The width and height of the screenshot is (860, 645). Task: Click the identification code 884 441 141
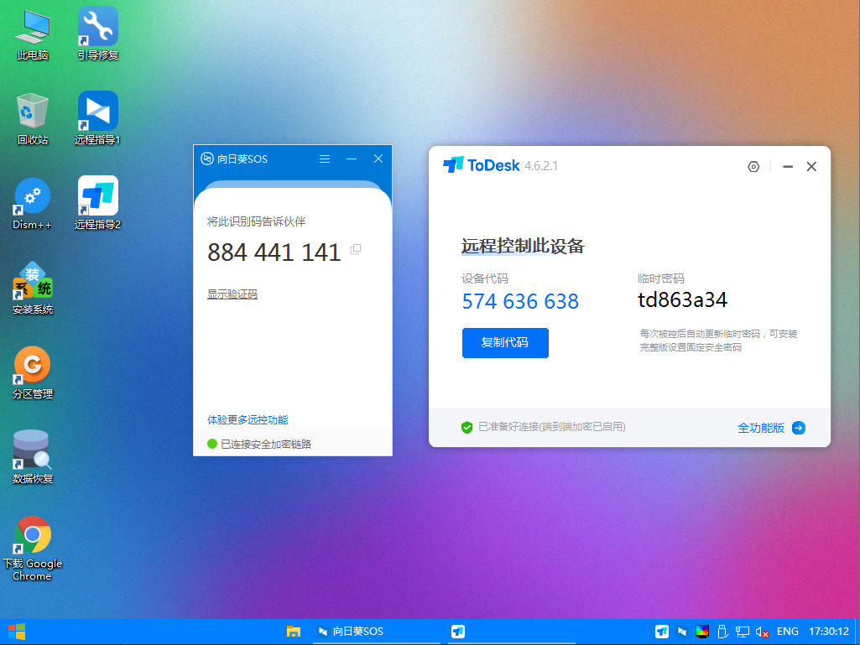274,252
